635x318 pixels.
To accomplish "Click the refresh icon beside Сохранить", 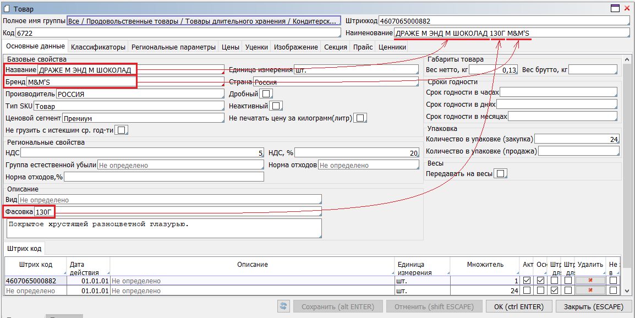I will click(284, 306).
